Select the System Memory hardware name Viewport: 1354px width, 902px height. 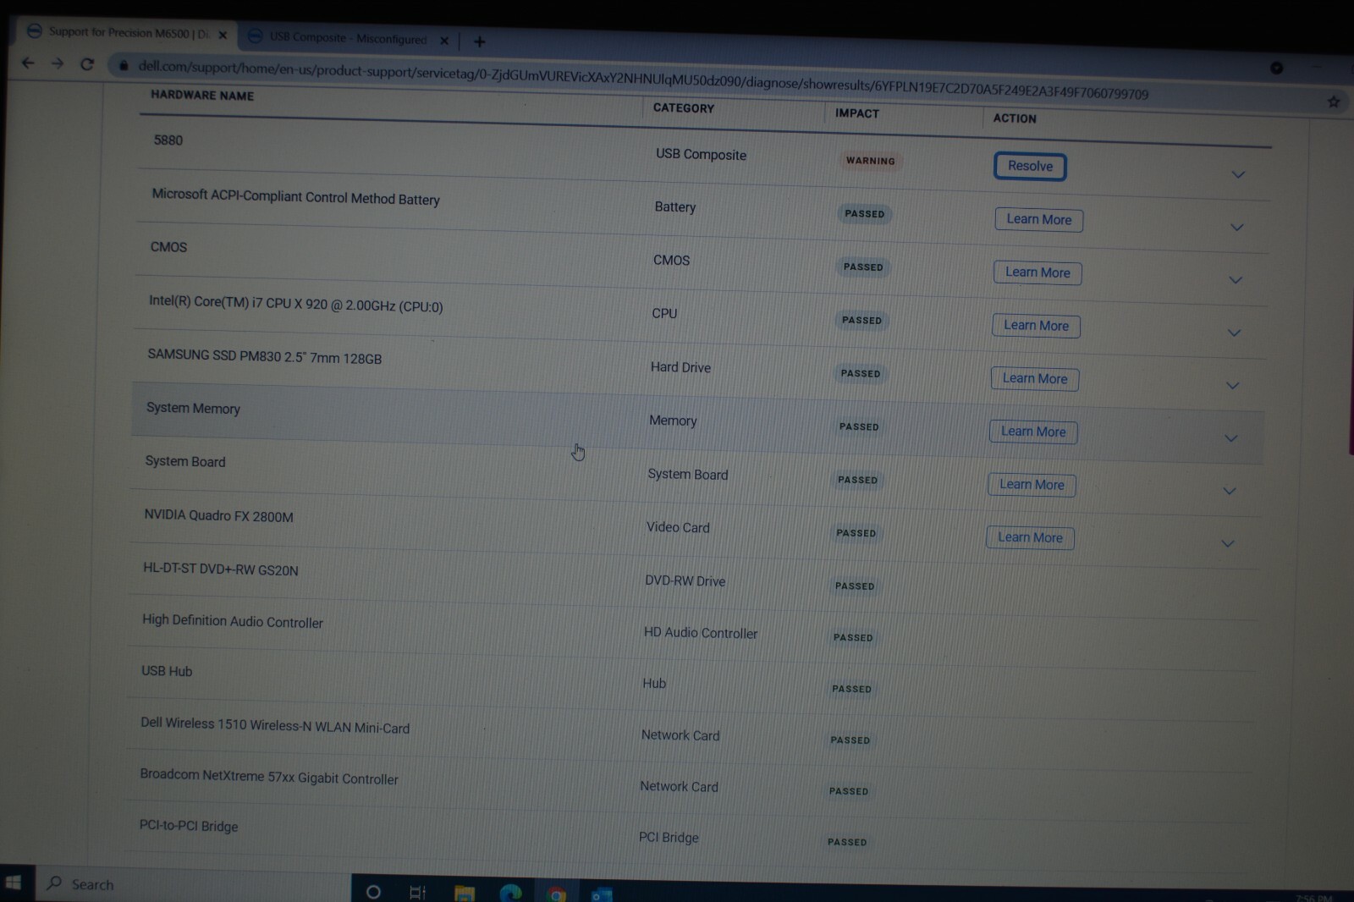tap(193, 408)
